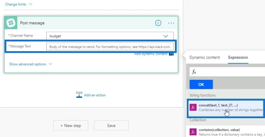
Task: Switch to the Dynamic content tab
Action: [x=204, y=57]
